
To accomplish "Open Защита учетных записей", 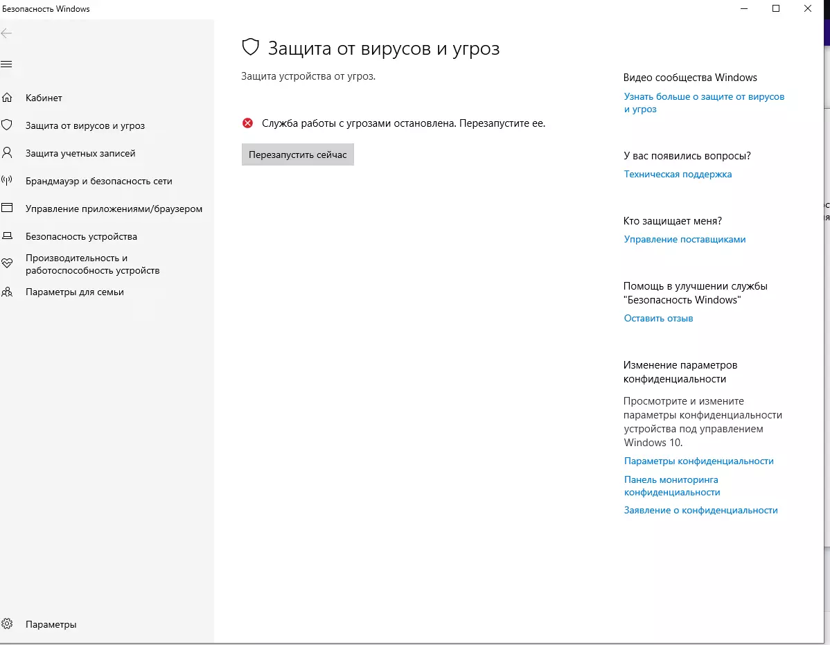I will tap(80, 153).
